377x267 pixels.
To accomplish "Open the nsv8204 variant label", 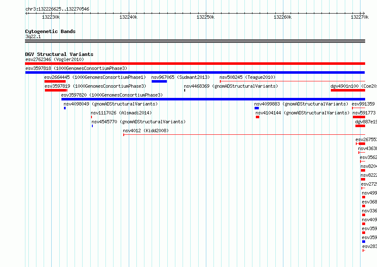I will click(x=369, y=166).
